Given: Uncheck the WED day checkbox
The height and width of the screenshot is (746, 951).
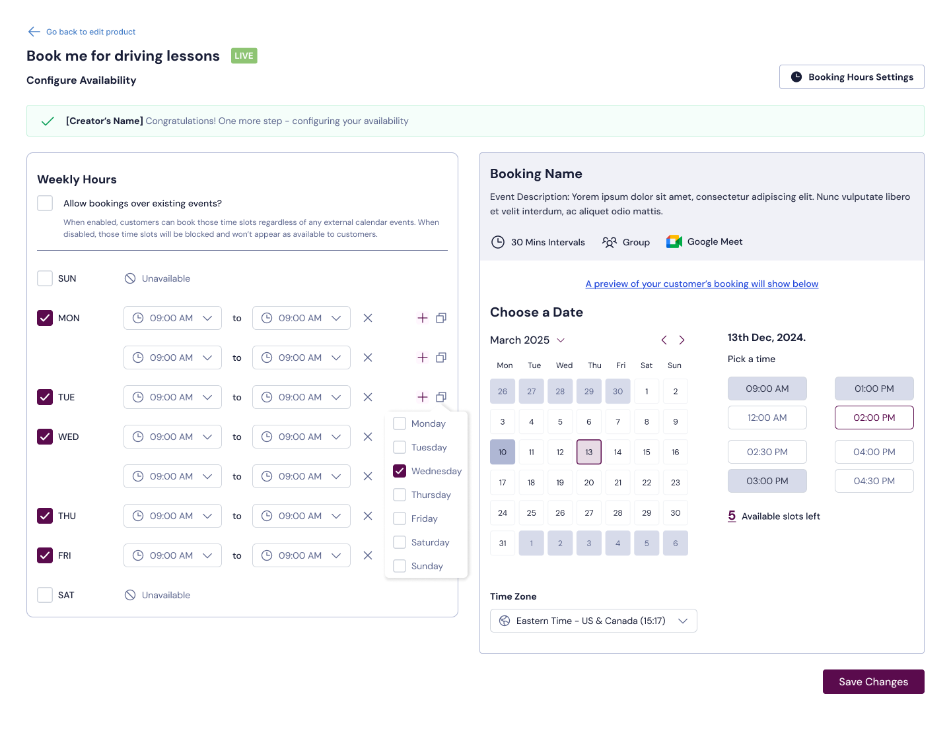Looking at the screenshot, I should click(x=45, y=437).
